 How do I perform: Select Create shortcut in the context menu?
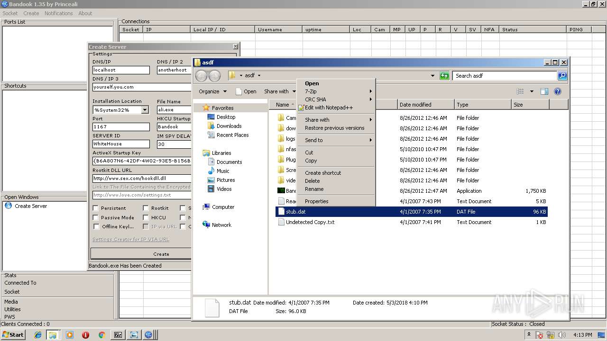click(337, 173)
